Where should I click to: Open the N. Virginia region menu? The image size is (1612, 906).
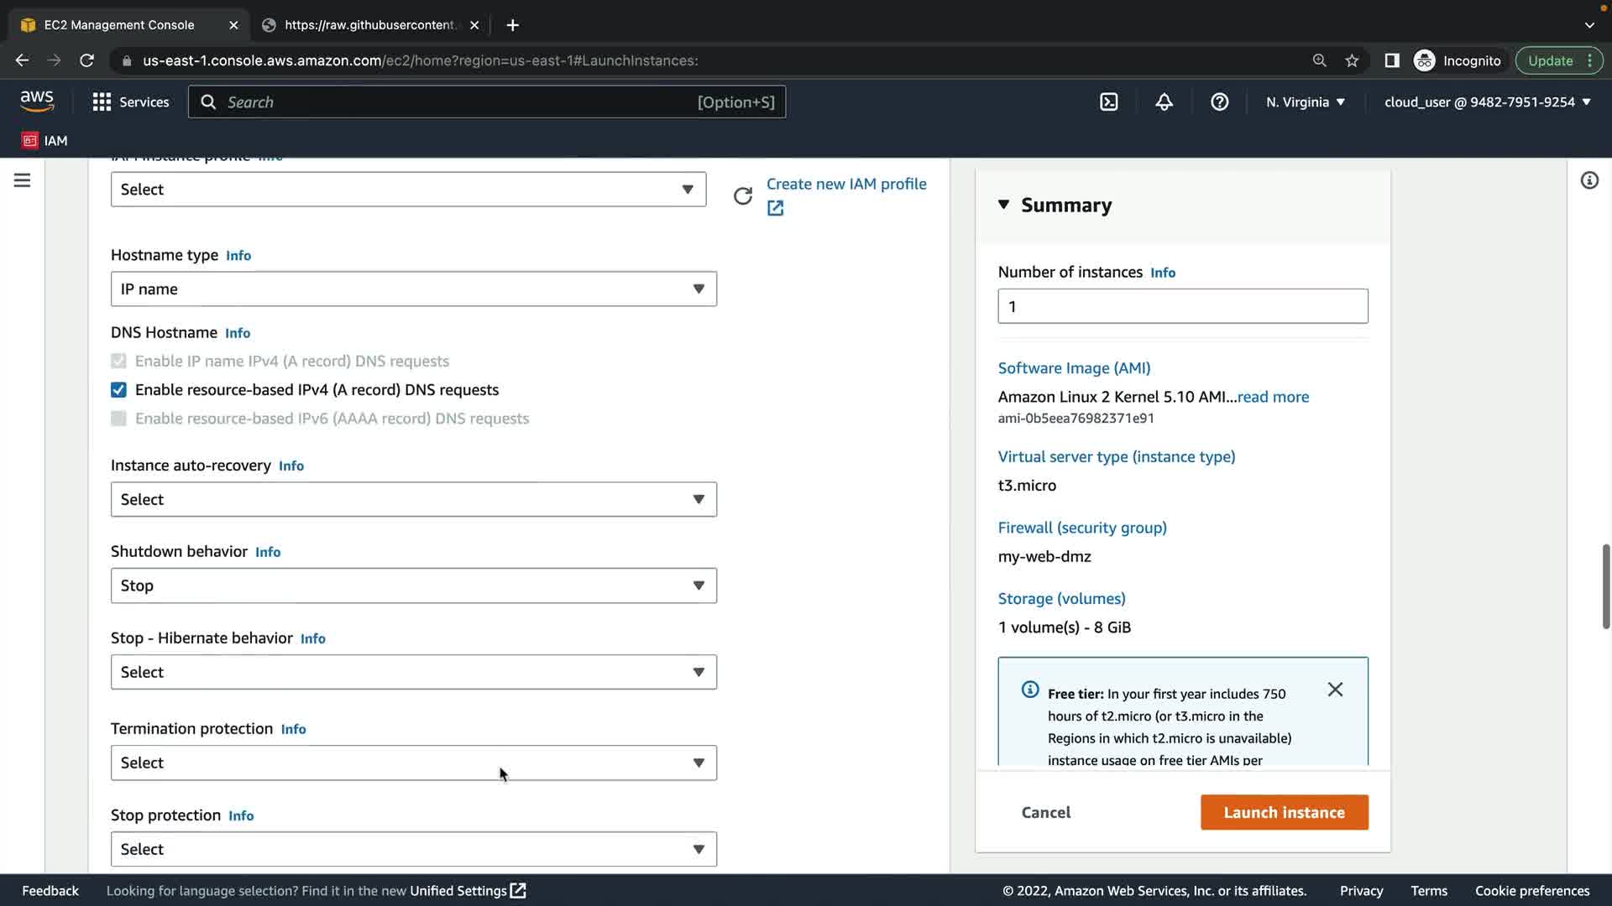[1305, 102]
